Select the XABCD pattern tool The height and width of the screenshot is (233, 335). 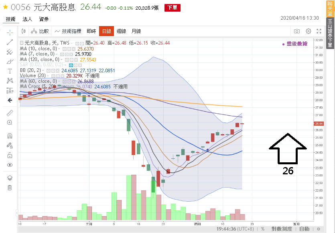click(10, 81)
